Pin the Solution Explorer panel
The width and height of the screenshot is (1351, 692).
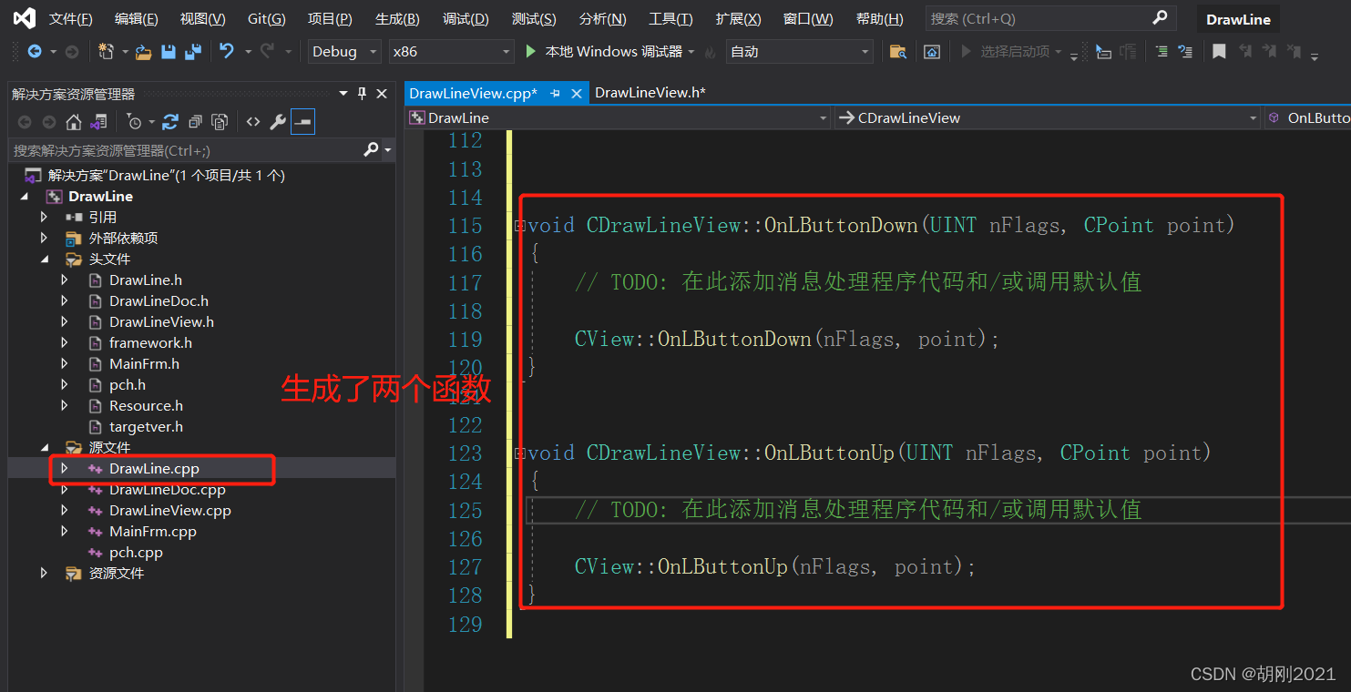(x=362, y=93)
